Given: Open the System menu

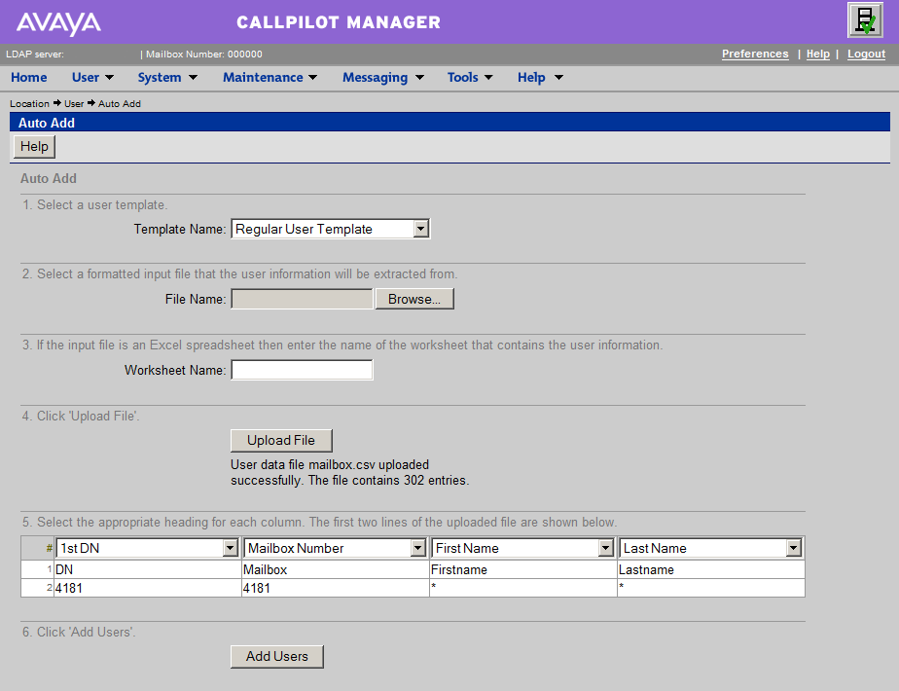Looking at the screenshot, I should point(166,78).
